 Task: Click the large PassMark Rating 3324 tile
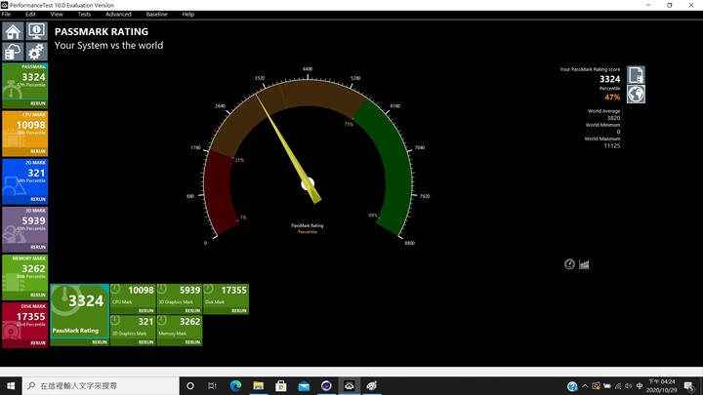pyautogui.click(x=79, y=315)
